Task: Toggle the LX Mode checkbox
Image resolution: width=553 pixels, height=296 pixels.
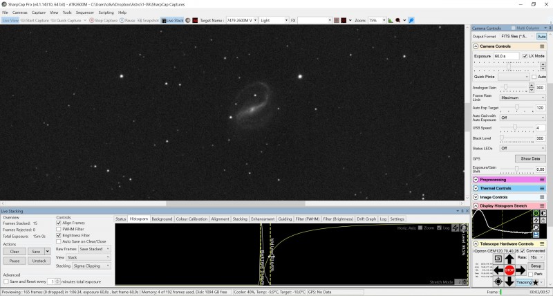Action: tap(525, 56)
